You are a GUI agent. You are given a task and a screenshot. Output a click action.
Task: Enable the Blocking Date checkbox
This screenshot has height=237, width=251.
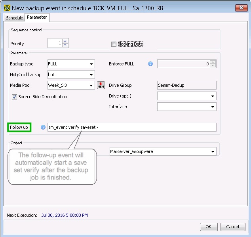114,44
